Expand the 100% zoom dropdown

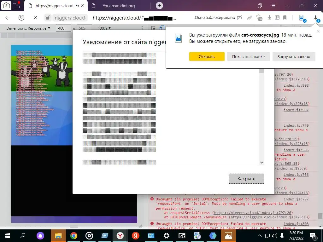pos(104,28)
